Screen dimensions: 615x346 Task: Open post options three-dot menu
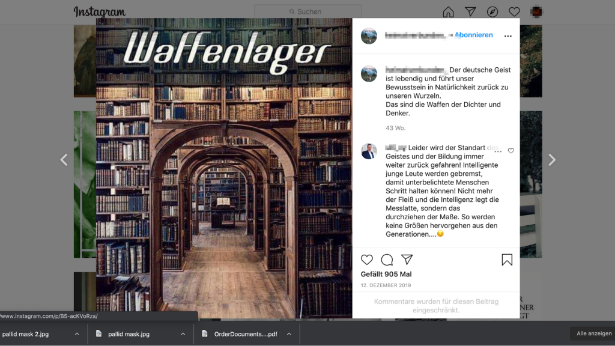(508, 36)
